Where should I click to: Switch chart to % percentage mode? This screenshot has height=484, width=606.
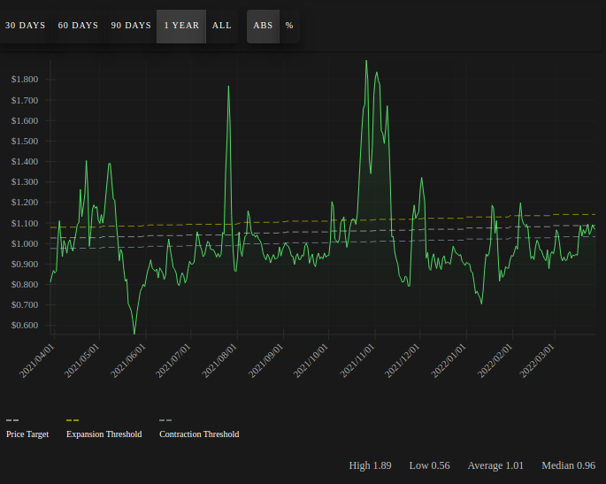[x=289, y=26]
